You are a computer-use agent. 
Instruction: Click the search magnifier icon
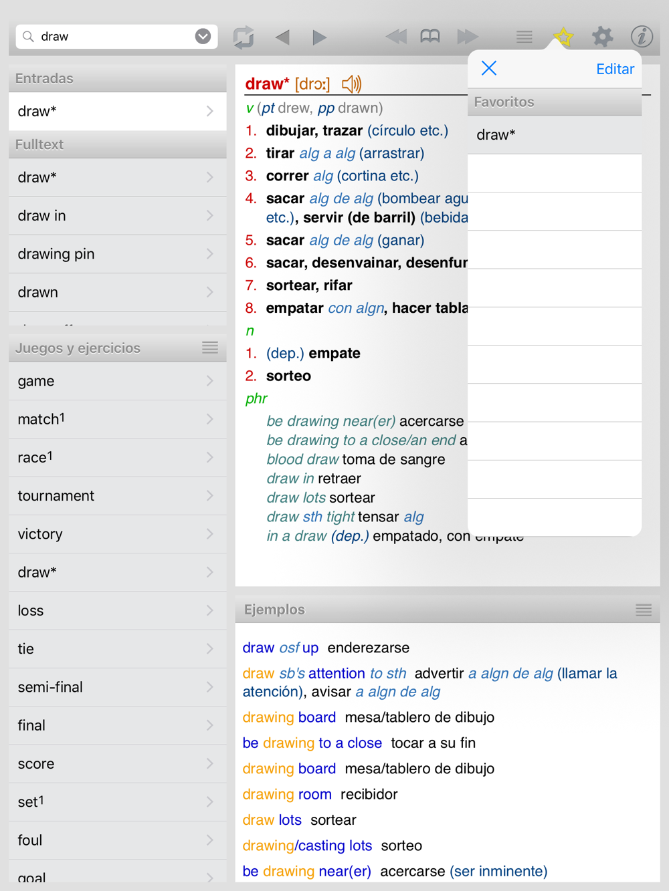28,36
